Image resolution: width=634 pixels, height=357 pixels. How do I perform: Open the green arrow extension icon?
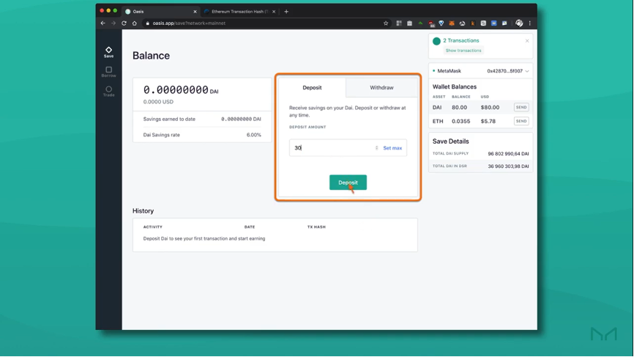tap(420, 23)
